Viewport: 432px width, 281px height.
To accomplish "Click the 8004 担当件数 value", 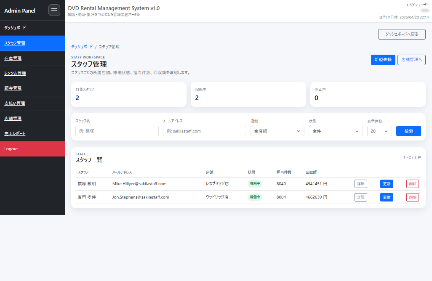I will [x=281, y=197].
